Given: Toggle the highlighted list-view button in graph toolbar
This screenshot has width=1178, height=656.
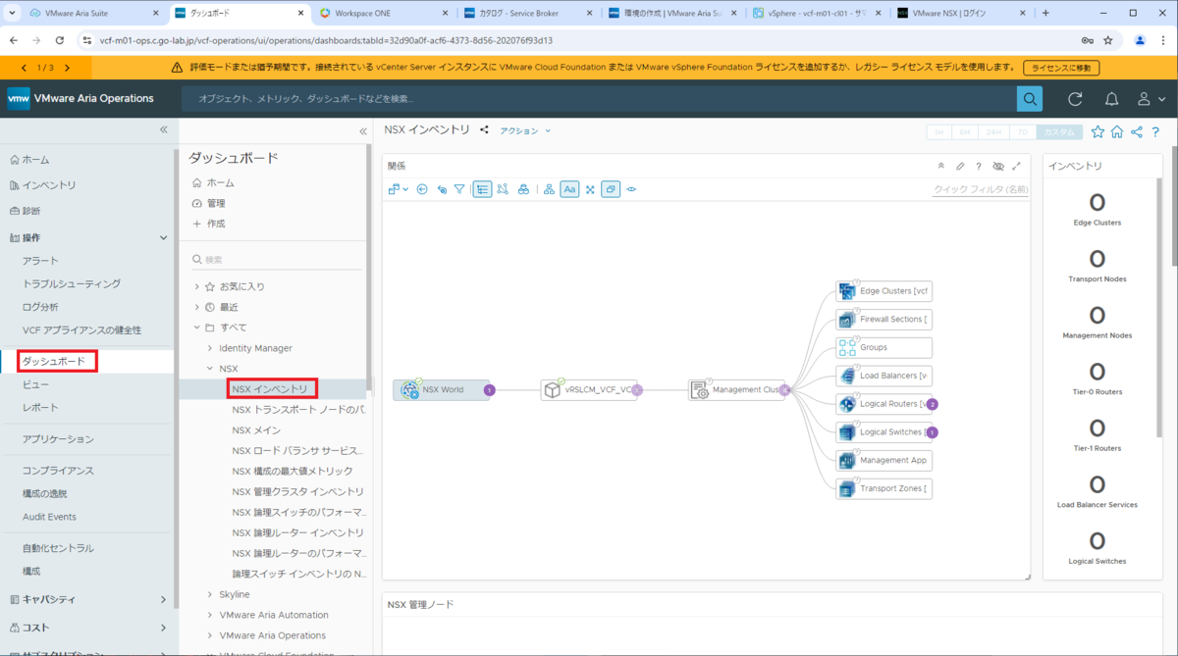Looking at the screenshot, I should (x=482, y=189).
